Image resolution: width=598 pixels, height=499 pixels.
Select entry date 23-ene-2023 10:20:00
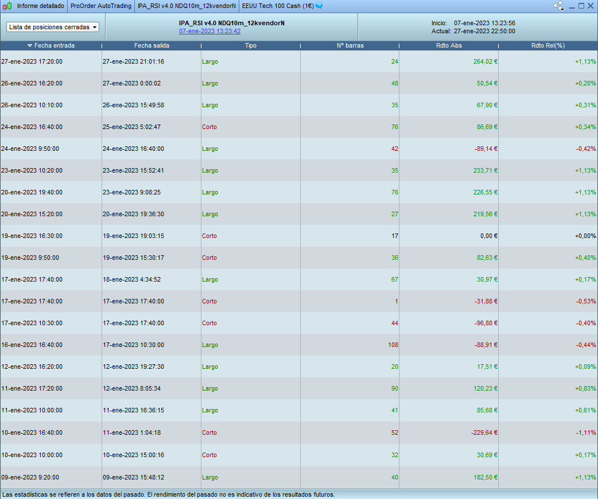click(32, 170)
